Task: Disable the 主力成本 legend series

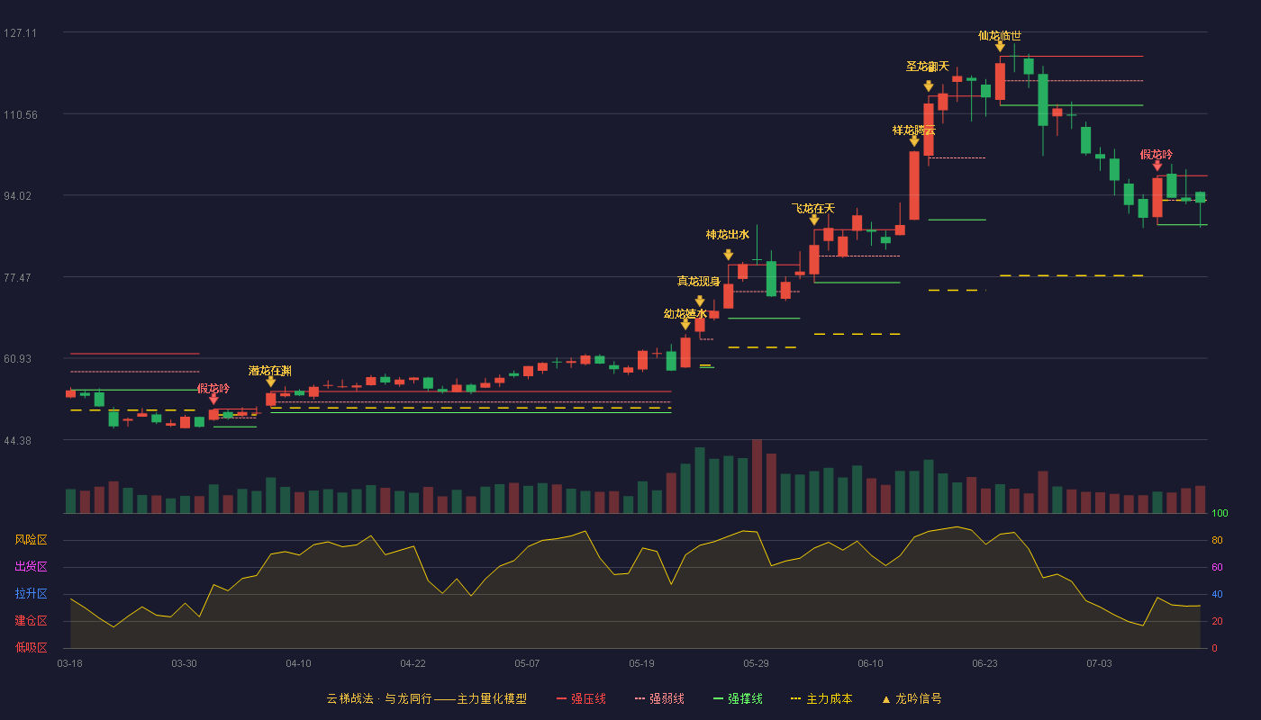Action: pyautogui.click(x=821, y=698)
